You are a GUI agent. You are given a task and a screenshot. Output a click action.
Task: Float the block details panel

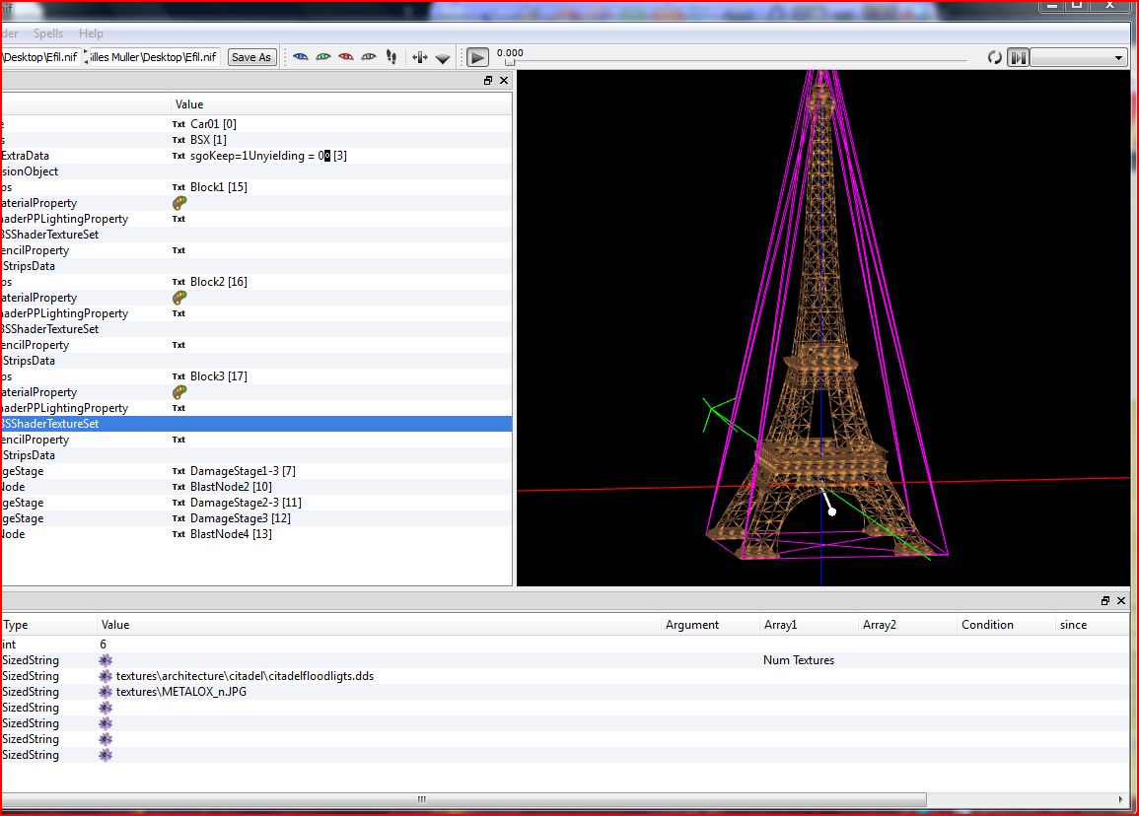[1105, 600]
